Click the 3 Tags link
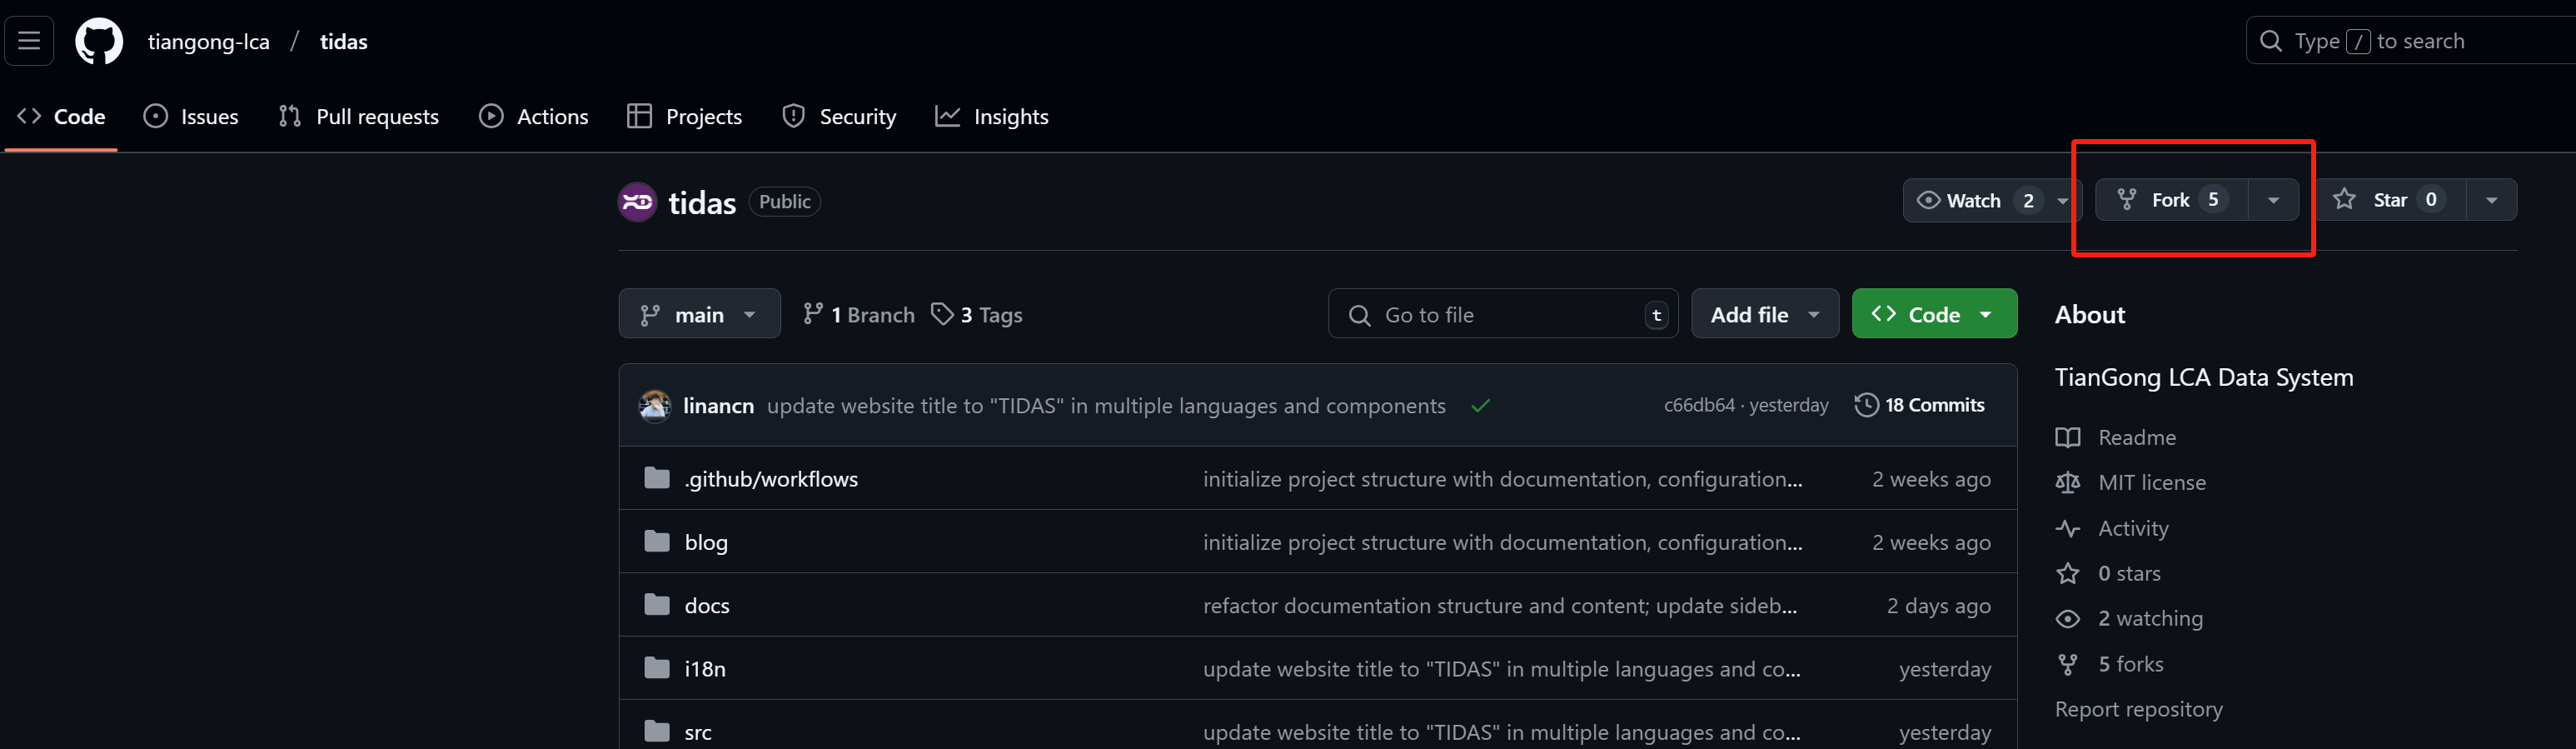 pos(977,315)
